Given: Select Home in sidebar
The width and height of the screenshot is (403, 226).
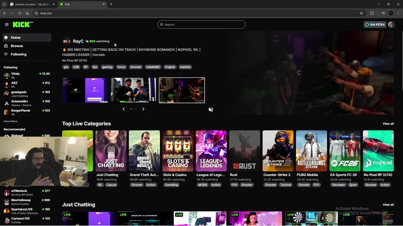Looking at the screenshot, I should coord(27,37).
